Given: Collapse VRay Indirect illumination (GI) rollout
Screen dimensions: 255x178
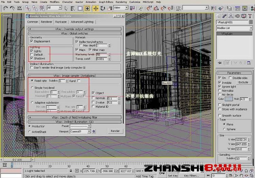Looking at the screenshot, I should 75,122.
